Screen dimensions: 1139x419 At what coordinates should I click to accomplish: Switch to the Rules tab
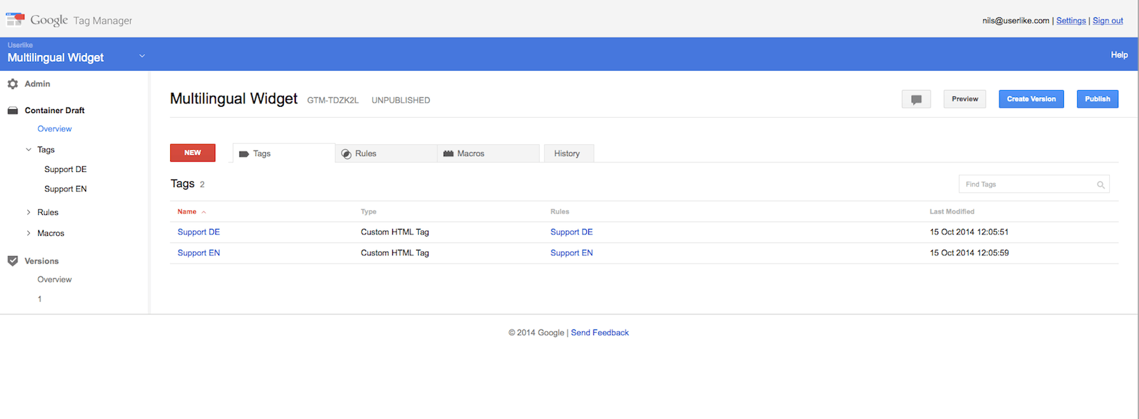[x=386, y=153]
